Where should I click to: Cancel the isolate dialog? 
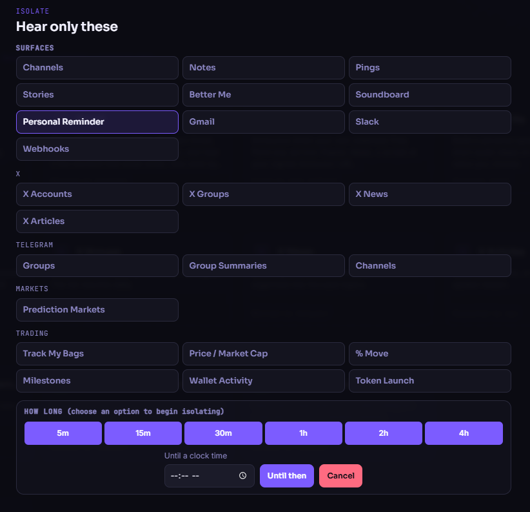point(340,476)
